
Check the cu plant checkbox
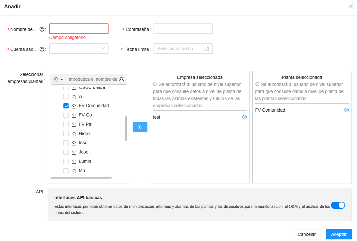coord(66,97)
